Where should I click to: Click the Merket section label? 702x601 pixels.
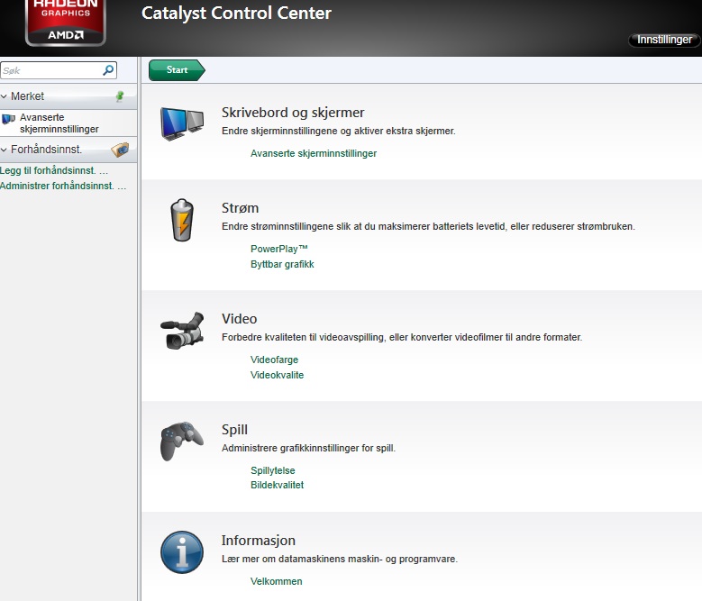click(x=27, y=96)
